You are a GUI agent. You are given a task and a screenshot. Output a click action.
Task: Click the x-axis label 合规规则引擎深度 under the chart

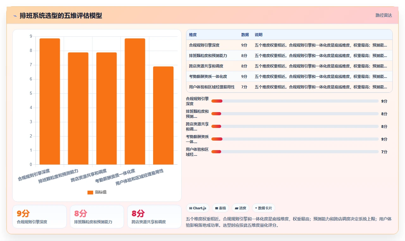click(x=34, y=175)
